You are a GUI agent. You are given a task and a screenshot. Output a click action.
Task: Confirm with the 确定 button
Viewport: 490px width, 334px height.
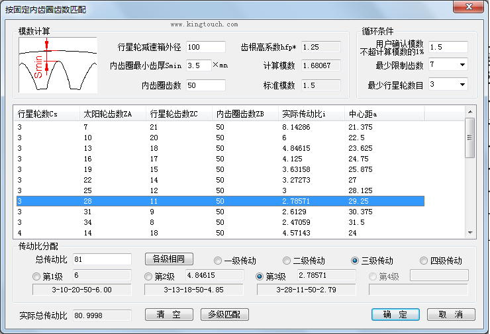coord(395,314)
